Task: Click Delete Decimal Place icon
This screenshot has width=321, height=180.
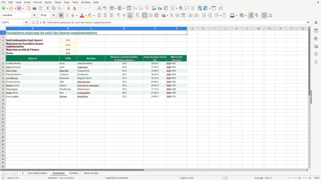Action: [197, 15]
